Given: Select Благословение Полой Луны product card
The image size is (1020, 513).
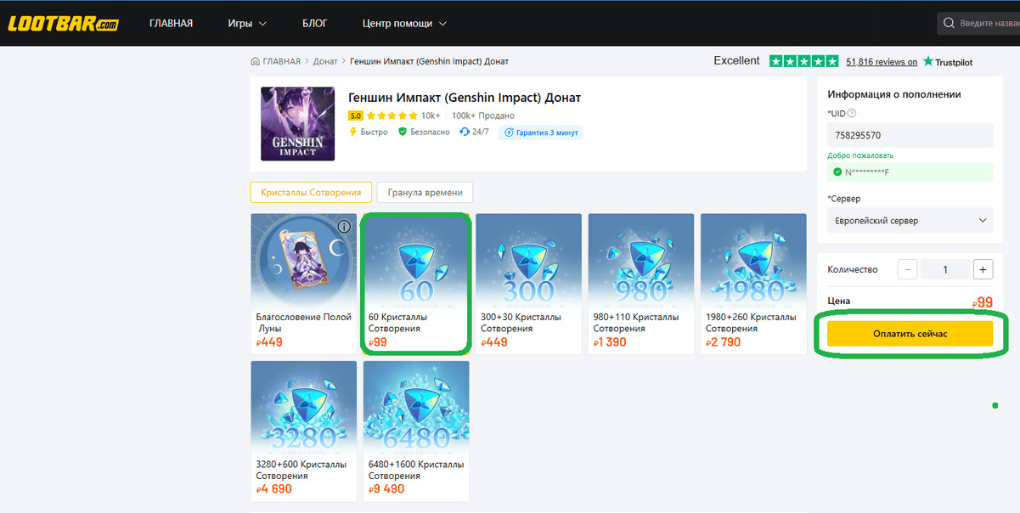Looking at the screenshot, I should [x=303, y=284].
